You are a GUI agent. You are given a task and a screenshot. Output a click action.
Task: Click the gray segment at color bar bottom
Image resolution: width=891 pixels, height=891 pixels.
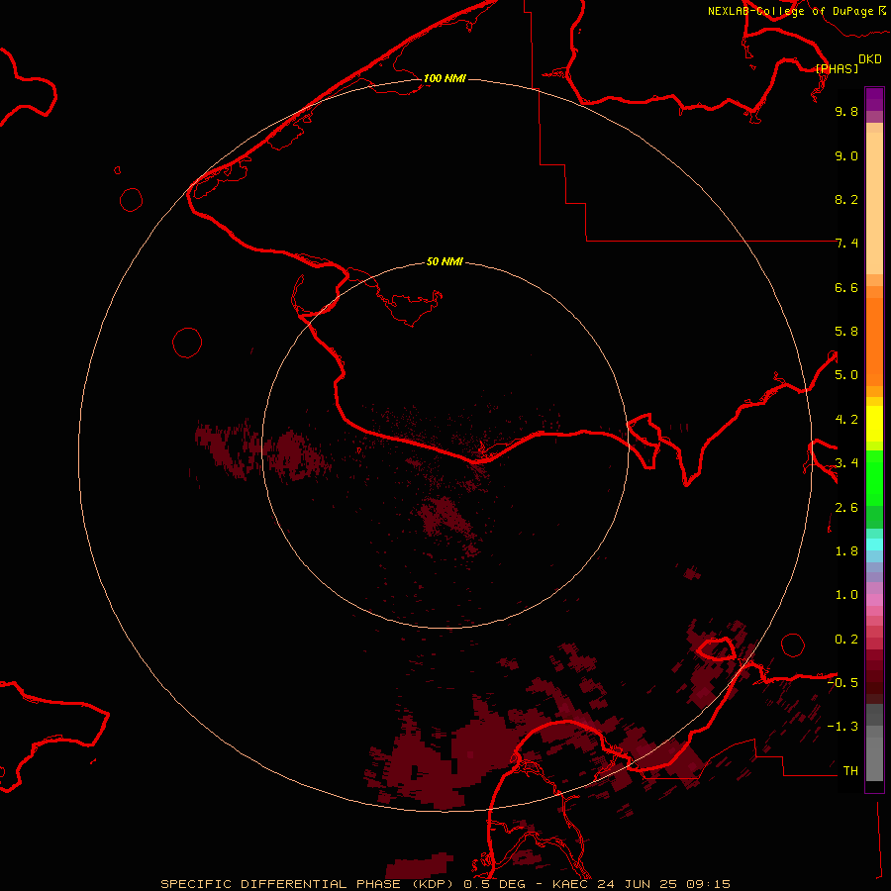(874, 758)
